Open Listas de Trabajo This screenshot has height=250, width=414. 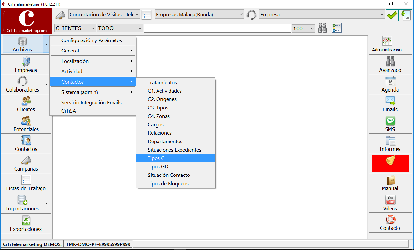pos(26,183)
